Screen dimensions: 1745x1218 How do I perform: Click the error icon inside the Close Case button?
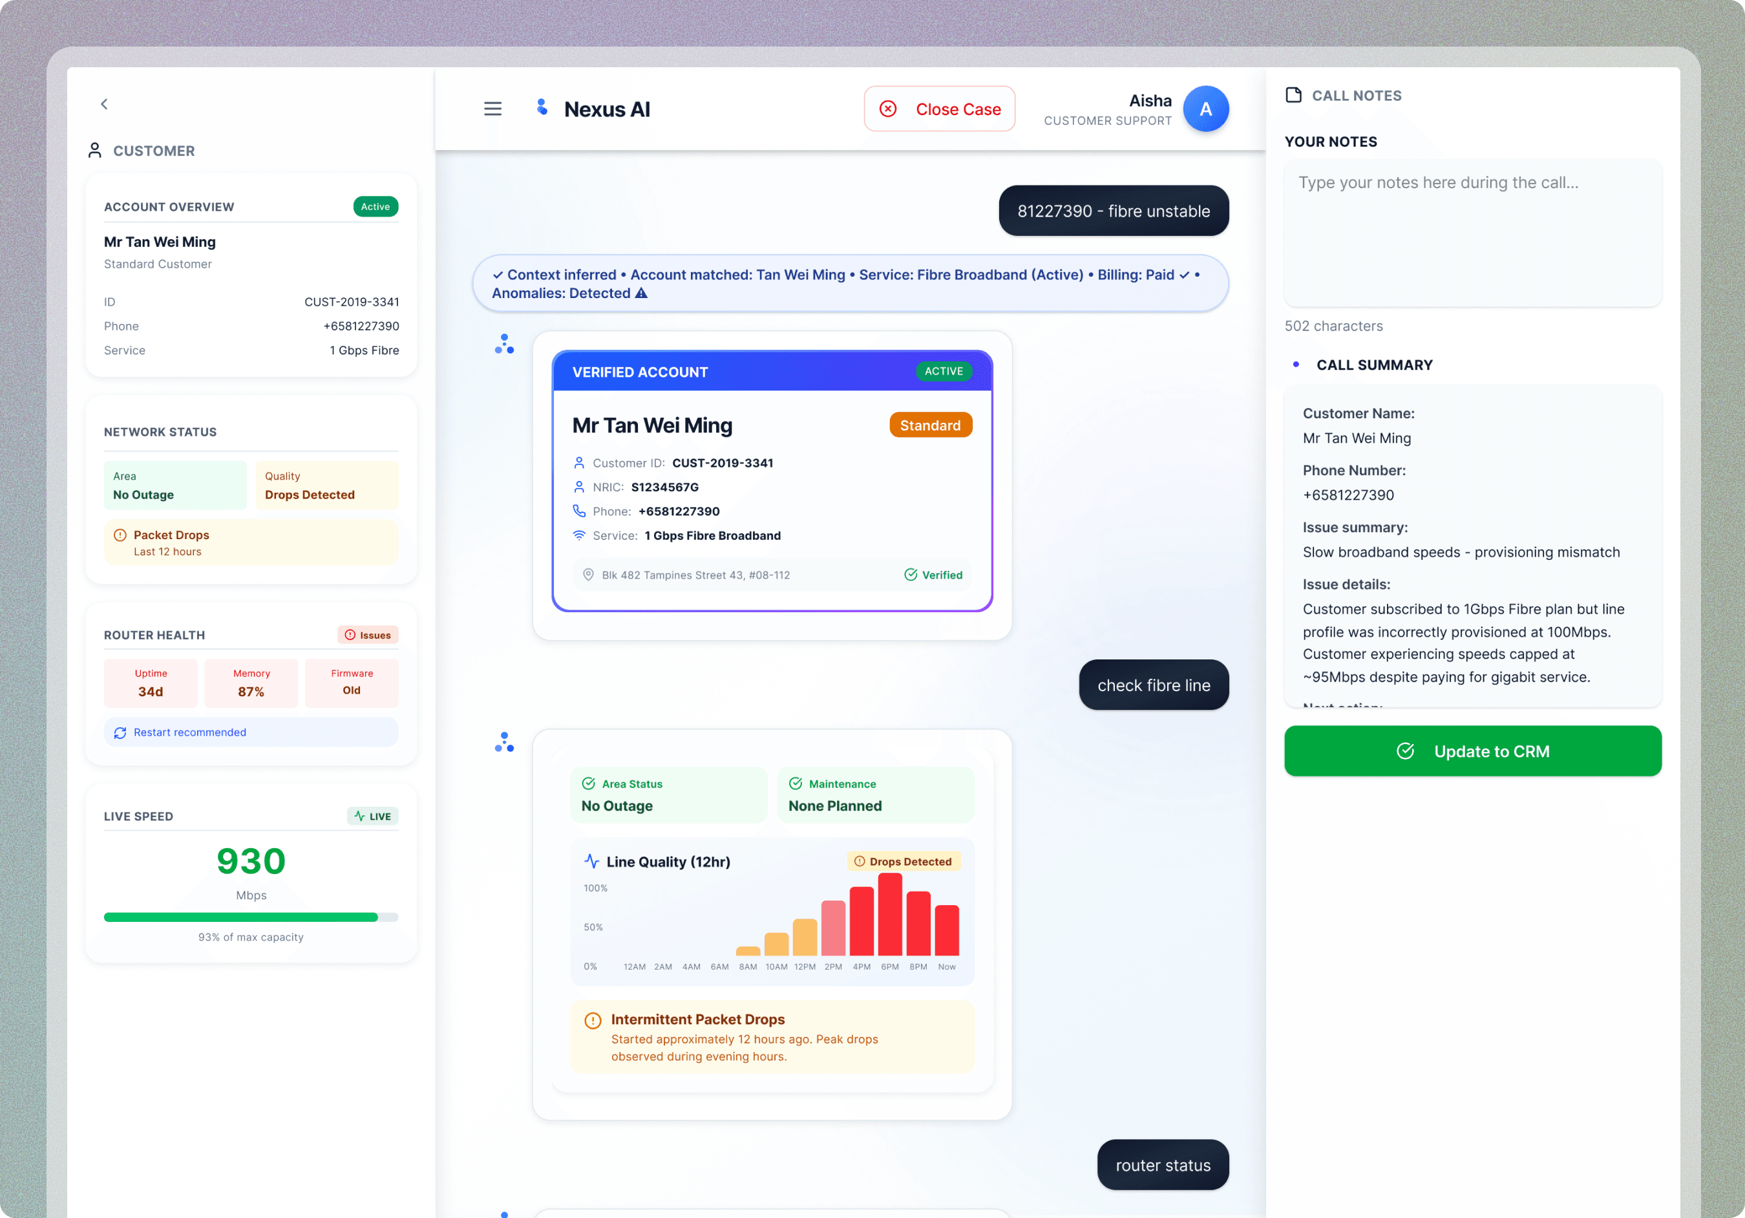tap(888, 109)
